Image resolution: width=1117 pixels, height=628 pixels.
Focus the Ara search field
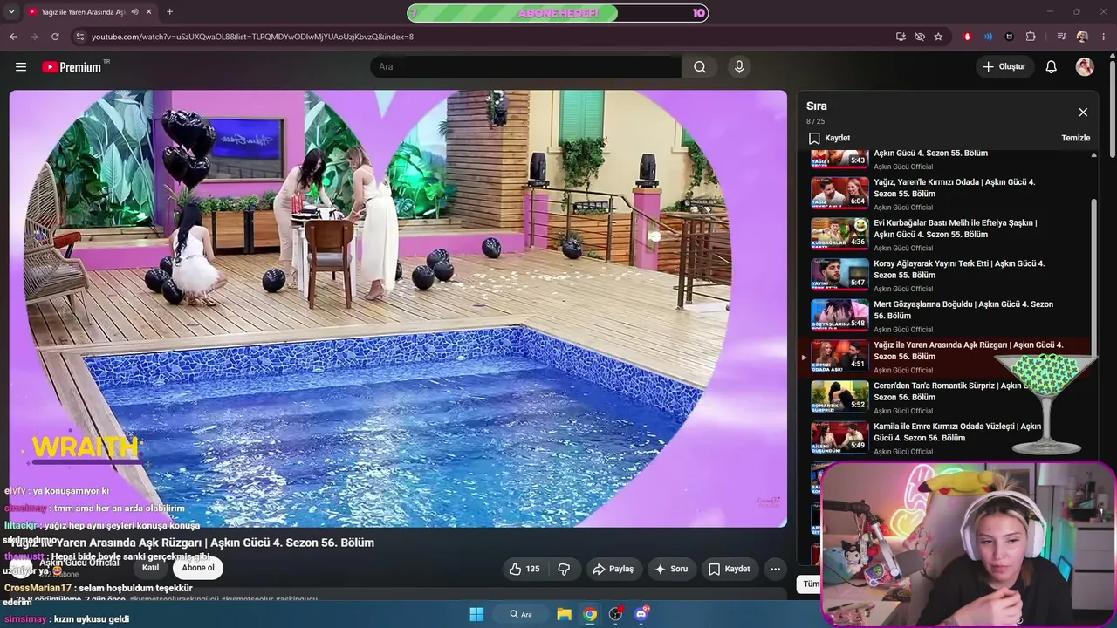526,67
